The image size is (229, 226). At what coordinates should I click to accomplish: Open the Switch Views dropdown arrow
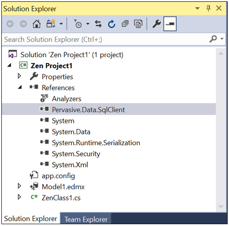(61, 24)
